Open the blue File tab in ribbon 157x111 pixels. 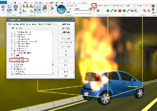(x=3, y=2)
